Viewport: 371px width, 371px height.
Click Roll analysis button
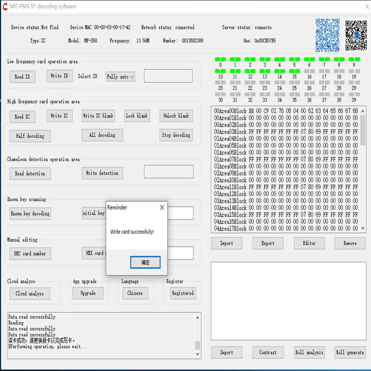[x=309, y=352]
